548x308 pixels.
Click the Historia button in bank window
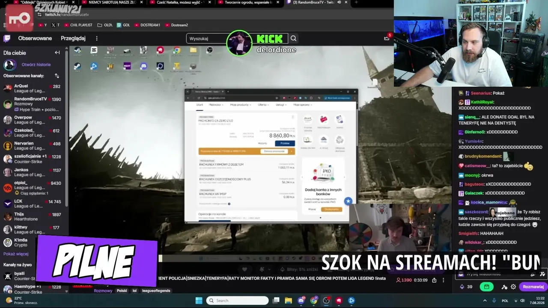pyautogui.click(x=262, y=143)
